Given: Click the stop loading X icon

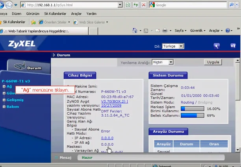Looking at the screenshot, I should tap(144, 5).
